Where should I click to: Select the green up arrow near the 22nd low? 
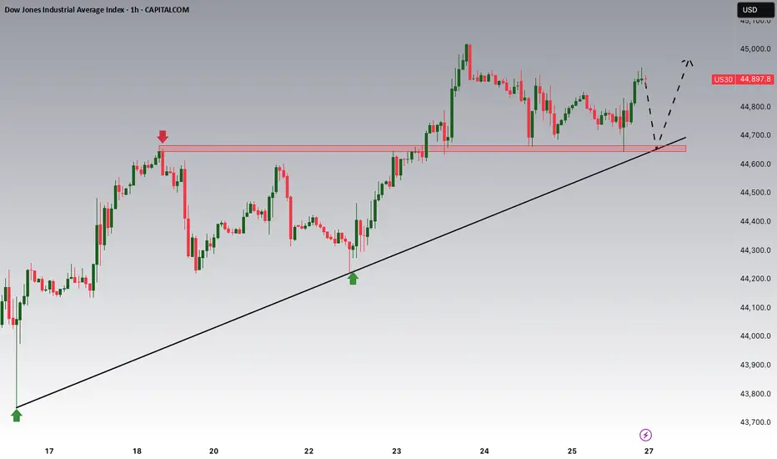[353, 279]
